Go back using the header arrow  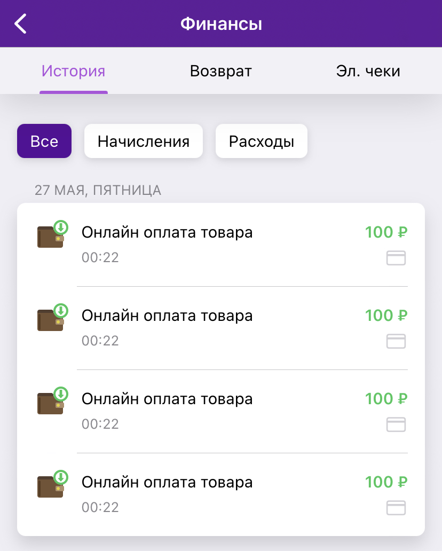coord(20,23)
